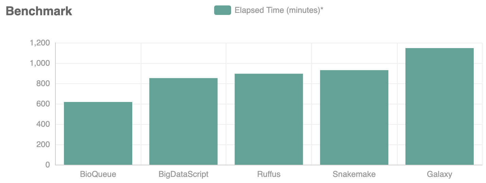Select the BigDataScript bar
This screenshot has height=183, width=486.
coord(184,122)
